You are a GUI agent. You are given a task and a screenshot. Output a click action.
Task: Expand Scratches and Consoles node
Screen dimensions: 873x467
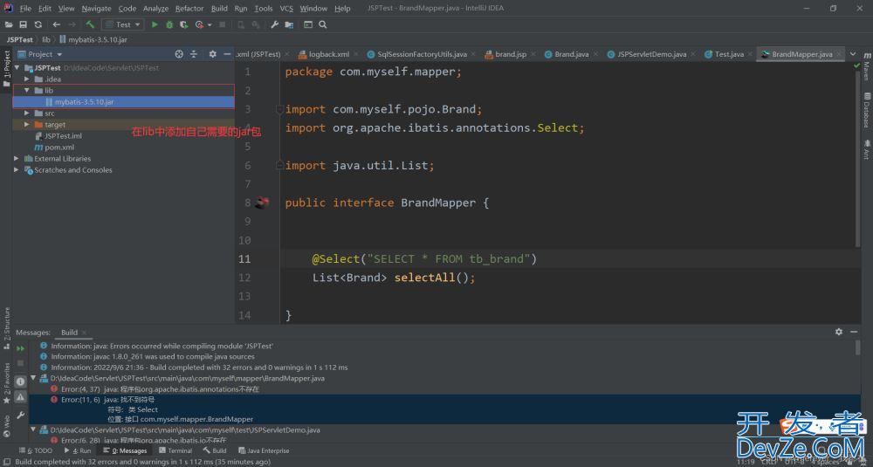click(17, 170)
